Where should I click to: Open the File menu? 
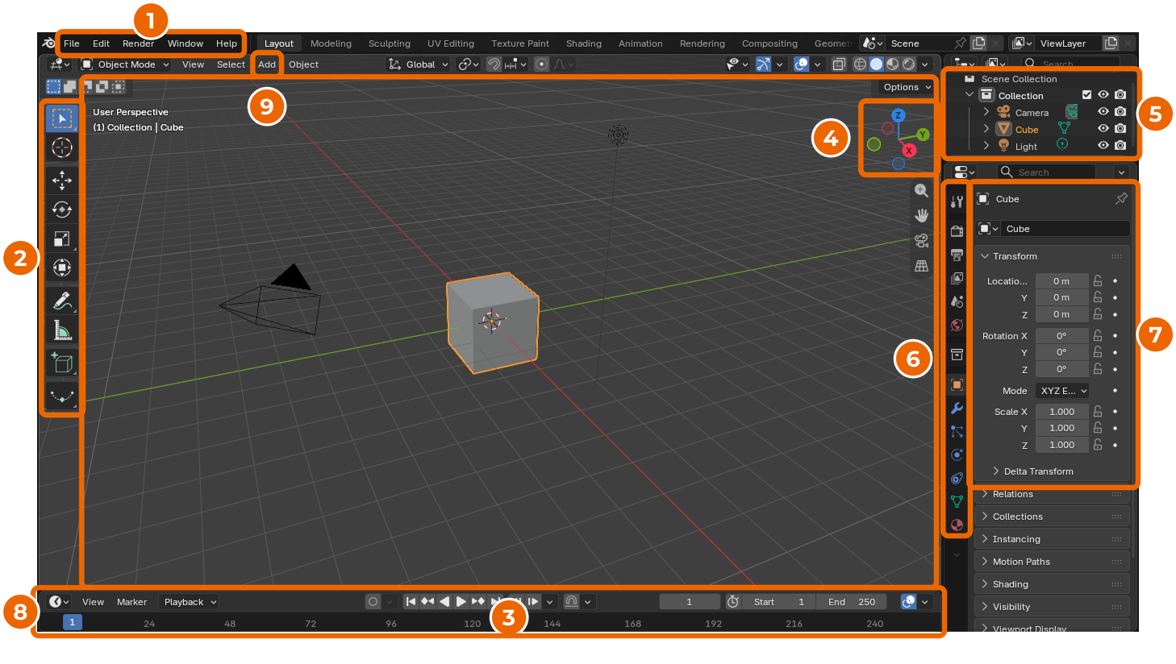(x=72, y=44)
